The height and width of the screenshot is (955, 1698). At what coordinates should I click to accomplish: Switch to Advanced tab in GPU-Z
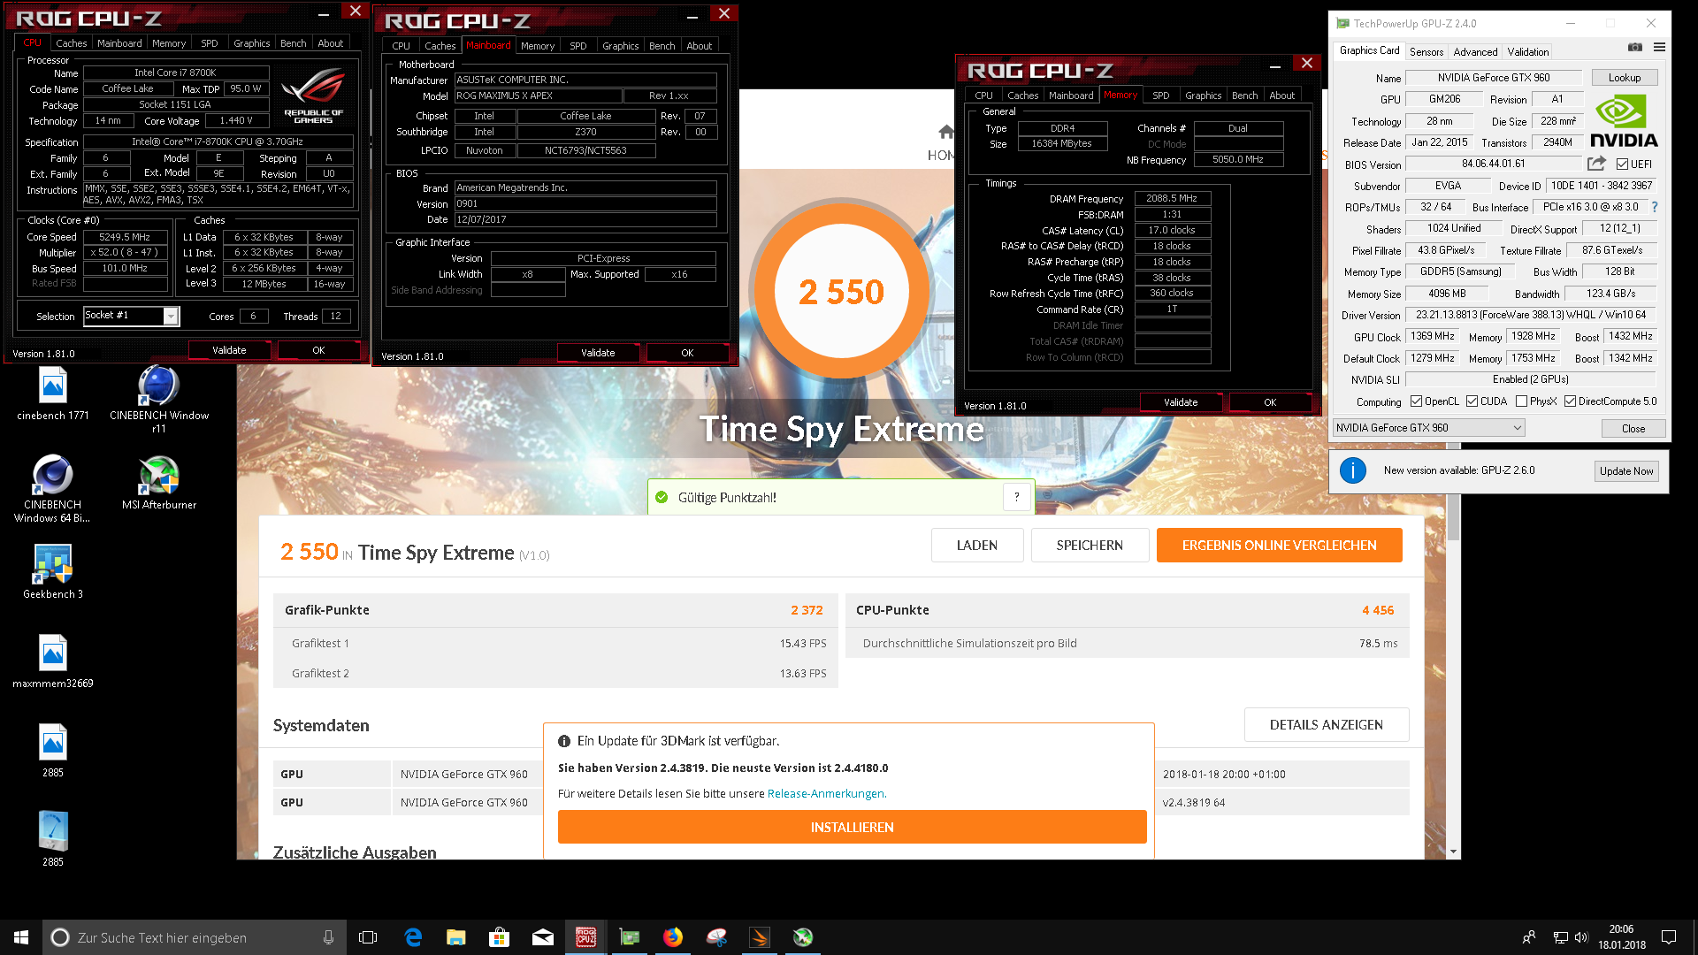point(1475,51)
